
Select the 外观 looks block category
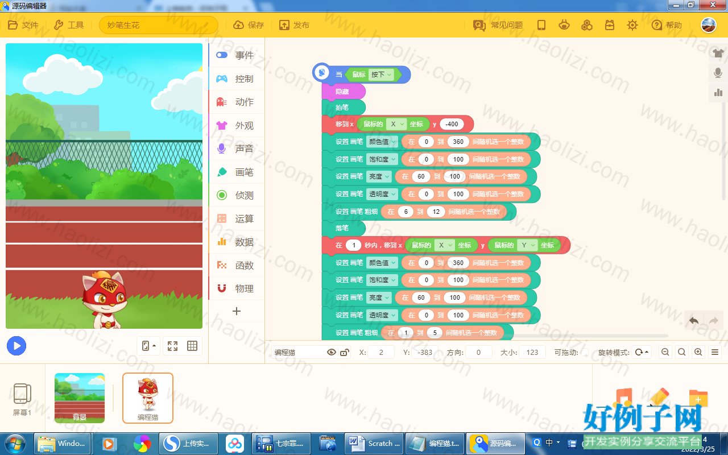click(x=237, y=125)
